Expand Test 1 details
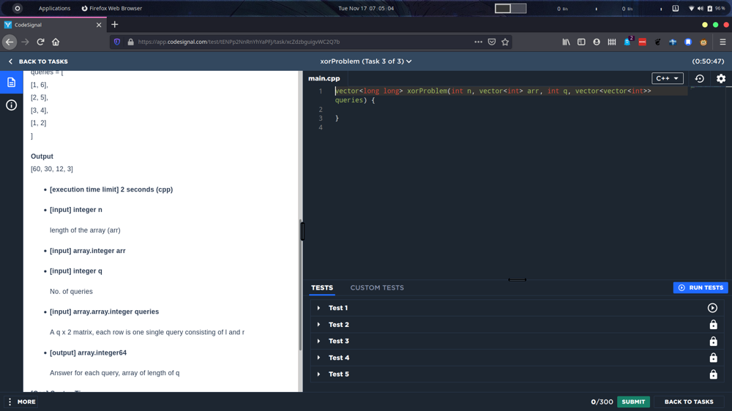 point(319,308)
